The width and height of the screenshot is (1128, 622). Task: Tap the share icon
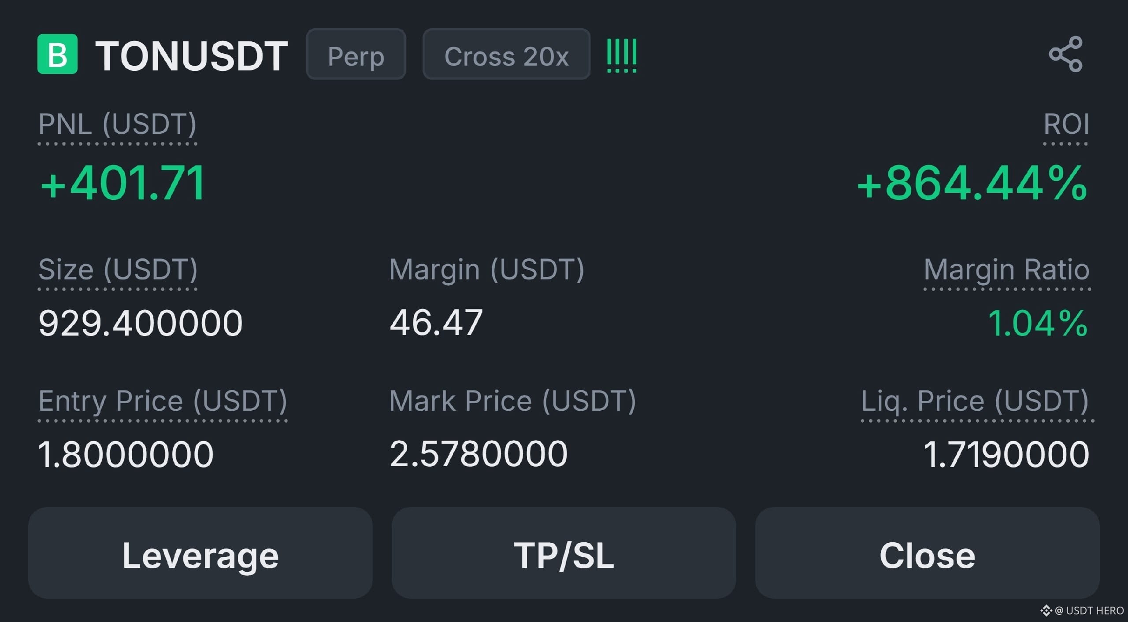1065,54
